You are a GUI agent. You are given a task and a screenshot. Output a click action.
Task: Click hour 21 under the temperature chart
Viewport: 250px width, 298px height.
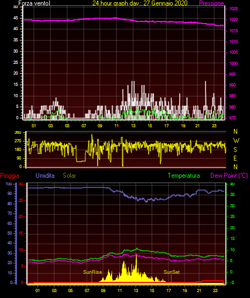coord(198,290)
